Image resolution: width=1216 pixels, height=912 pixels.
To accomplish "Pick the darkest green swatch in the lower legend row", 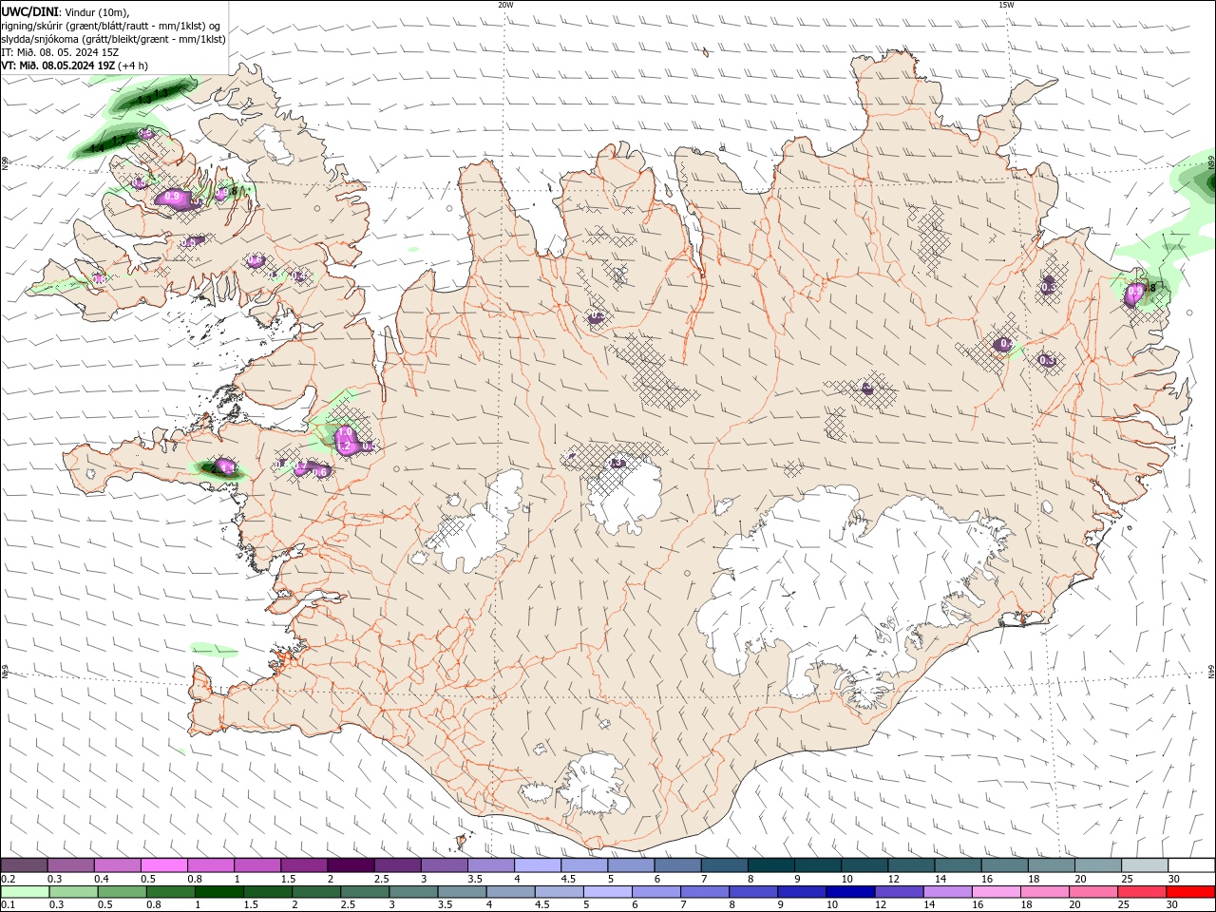I will coord(218,892).
